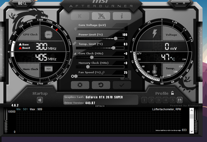Click the Memory Clock offset value +0
Screen dimensions: 207x142
coord(125,63)
